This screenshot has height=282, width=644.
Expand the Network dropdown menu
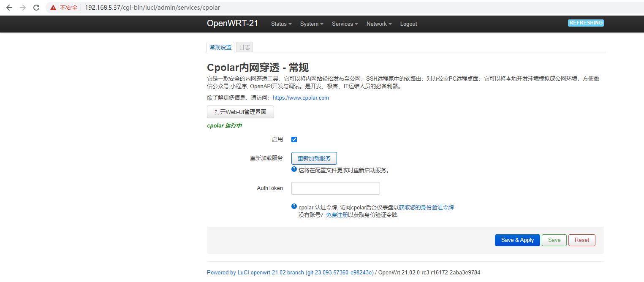(379, 24)
